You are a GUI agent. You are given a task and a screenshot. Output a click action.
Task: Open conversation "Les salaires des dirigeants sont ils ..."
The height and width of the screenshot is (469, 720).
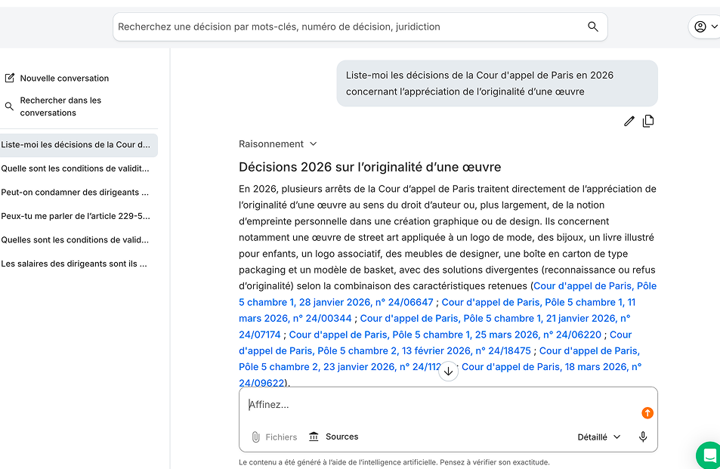pyautogui.click(x=74, y=264)
